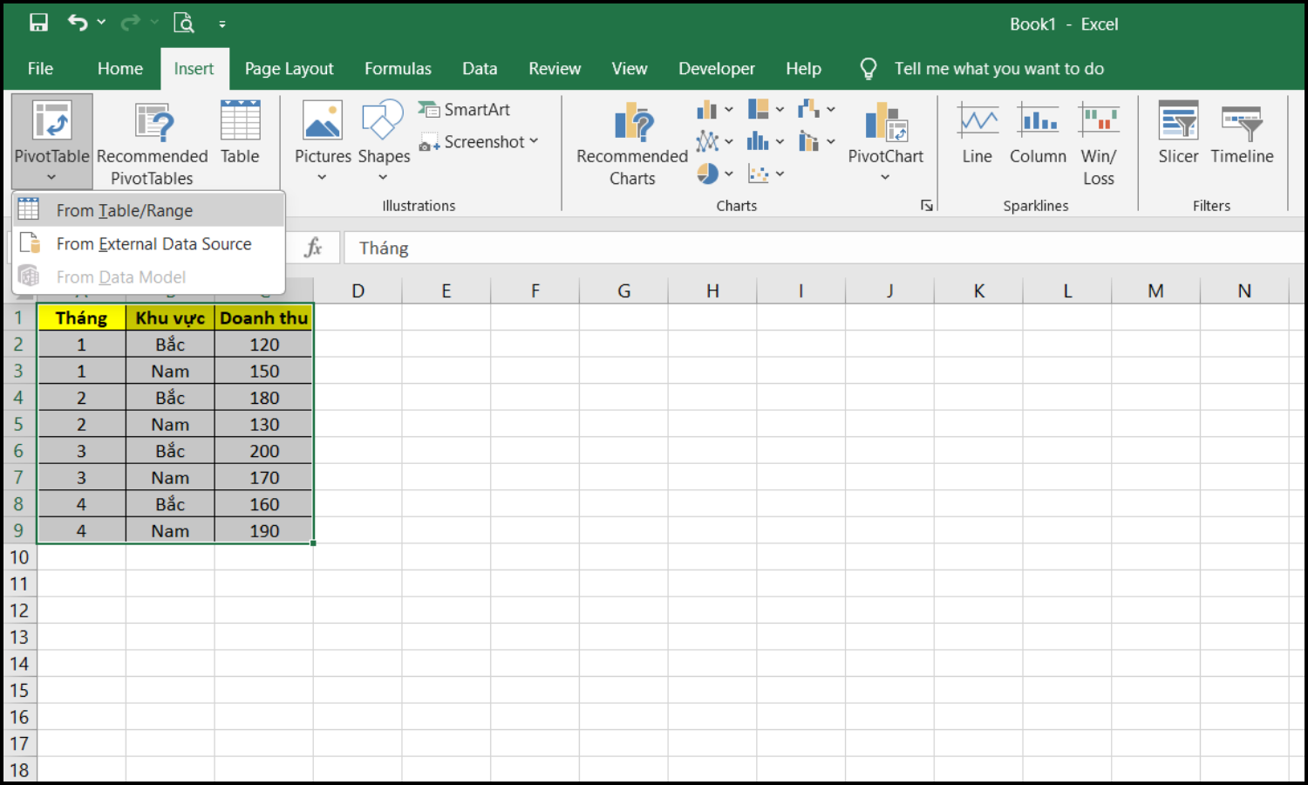1308x785 pixels.
Task: Open the Charts dialog launcher
Action: point(926,204)
